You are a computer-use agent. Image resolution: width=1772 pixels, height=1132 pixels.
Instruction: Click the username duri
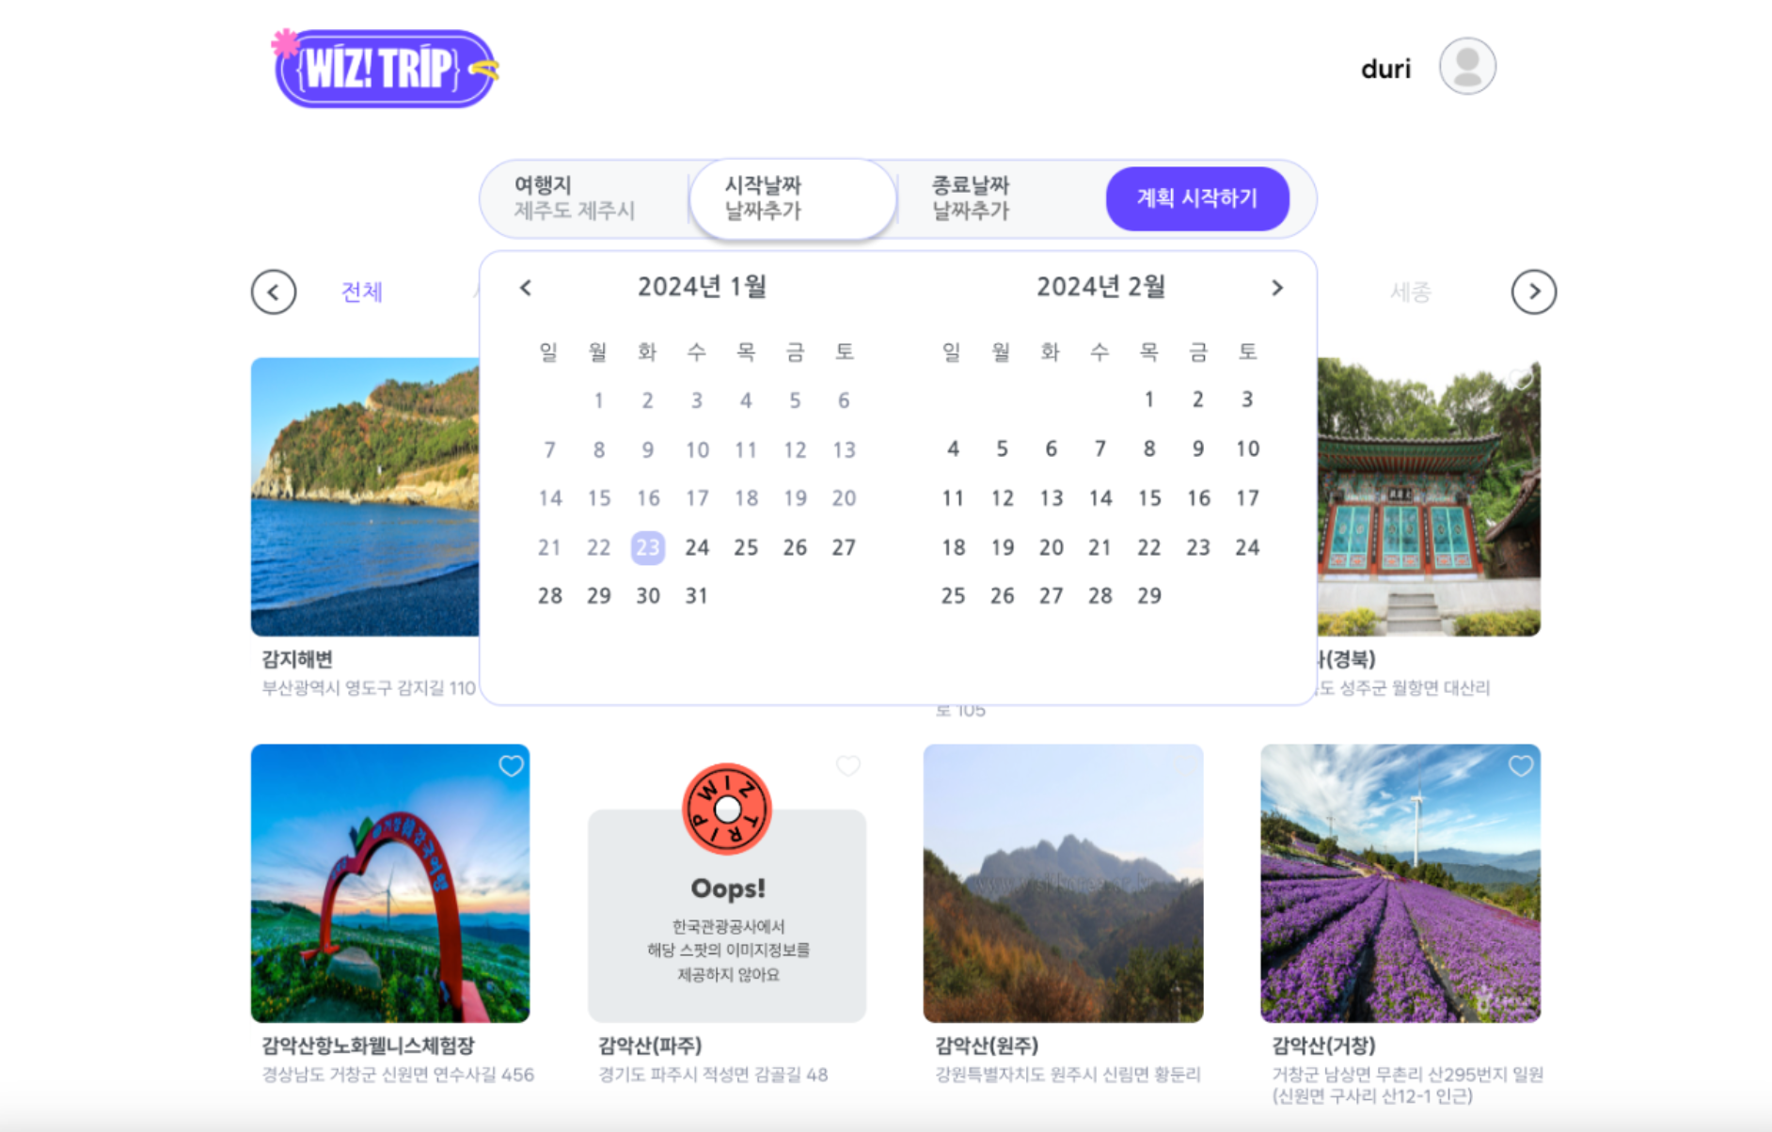1385,69
